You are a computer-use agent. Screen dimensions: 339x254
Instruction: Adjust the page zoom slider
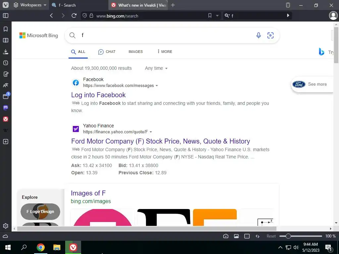coord(301,236)
